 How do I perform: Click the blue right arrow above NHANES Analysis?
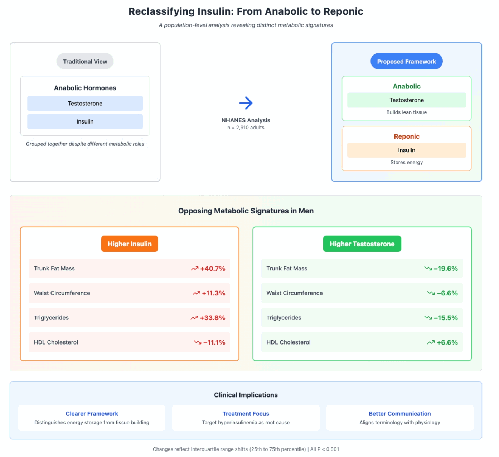[x=246, y=103]
